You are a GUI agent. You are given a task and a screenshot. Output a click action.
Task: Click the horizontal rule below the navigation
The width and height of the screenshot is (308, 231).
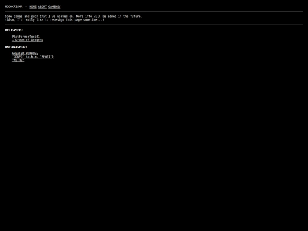(154, 12)
